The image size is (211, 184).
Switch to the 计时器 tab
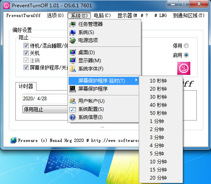26,86
